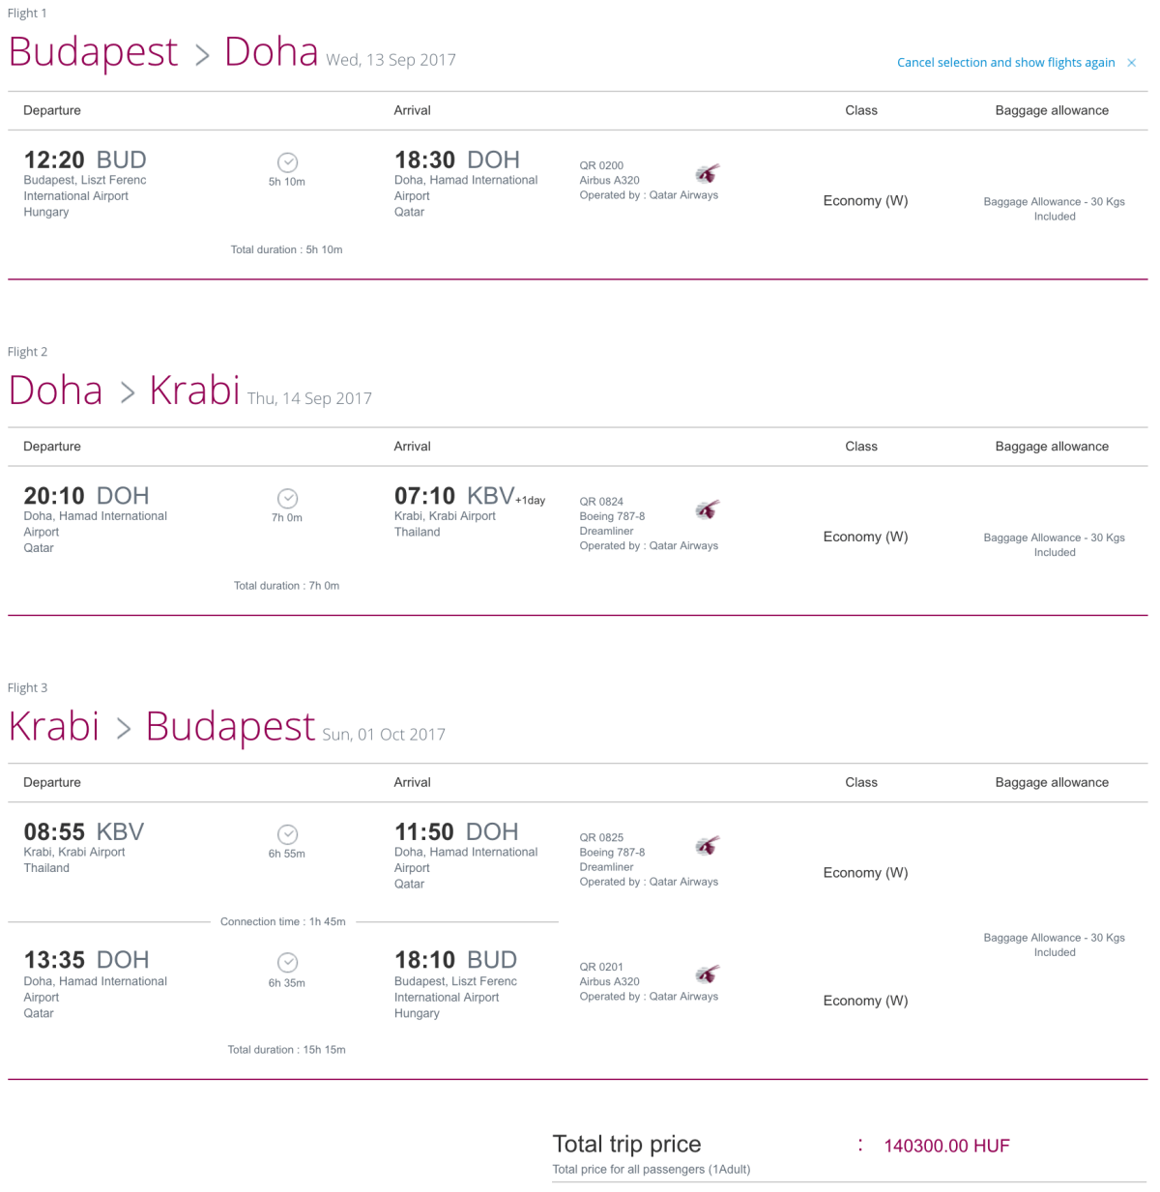Click Flight 1 baggage allowance 30 Kgs text

[x=1054, y=209]
